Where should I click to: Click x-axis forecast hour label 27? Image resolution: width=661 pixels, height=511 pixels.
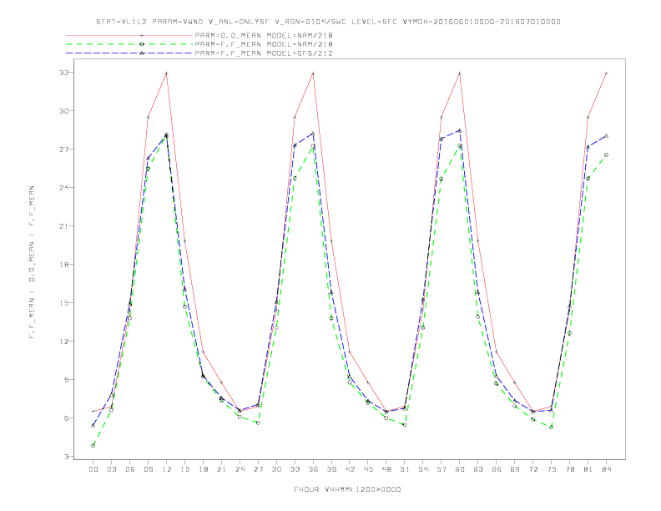[258, 469]
